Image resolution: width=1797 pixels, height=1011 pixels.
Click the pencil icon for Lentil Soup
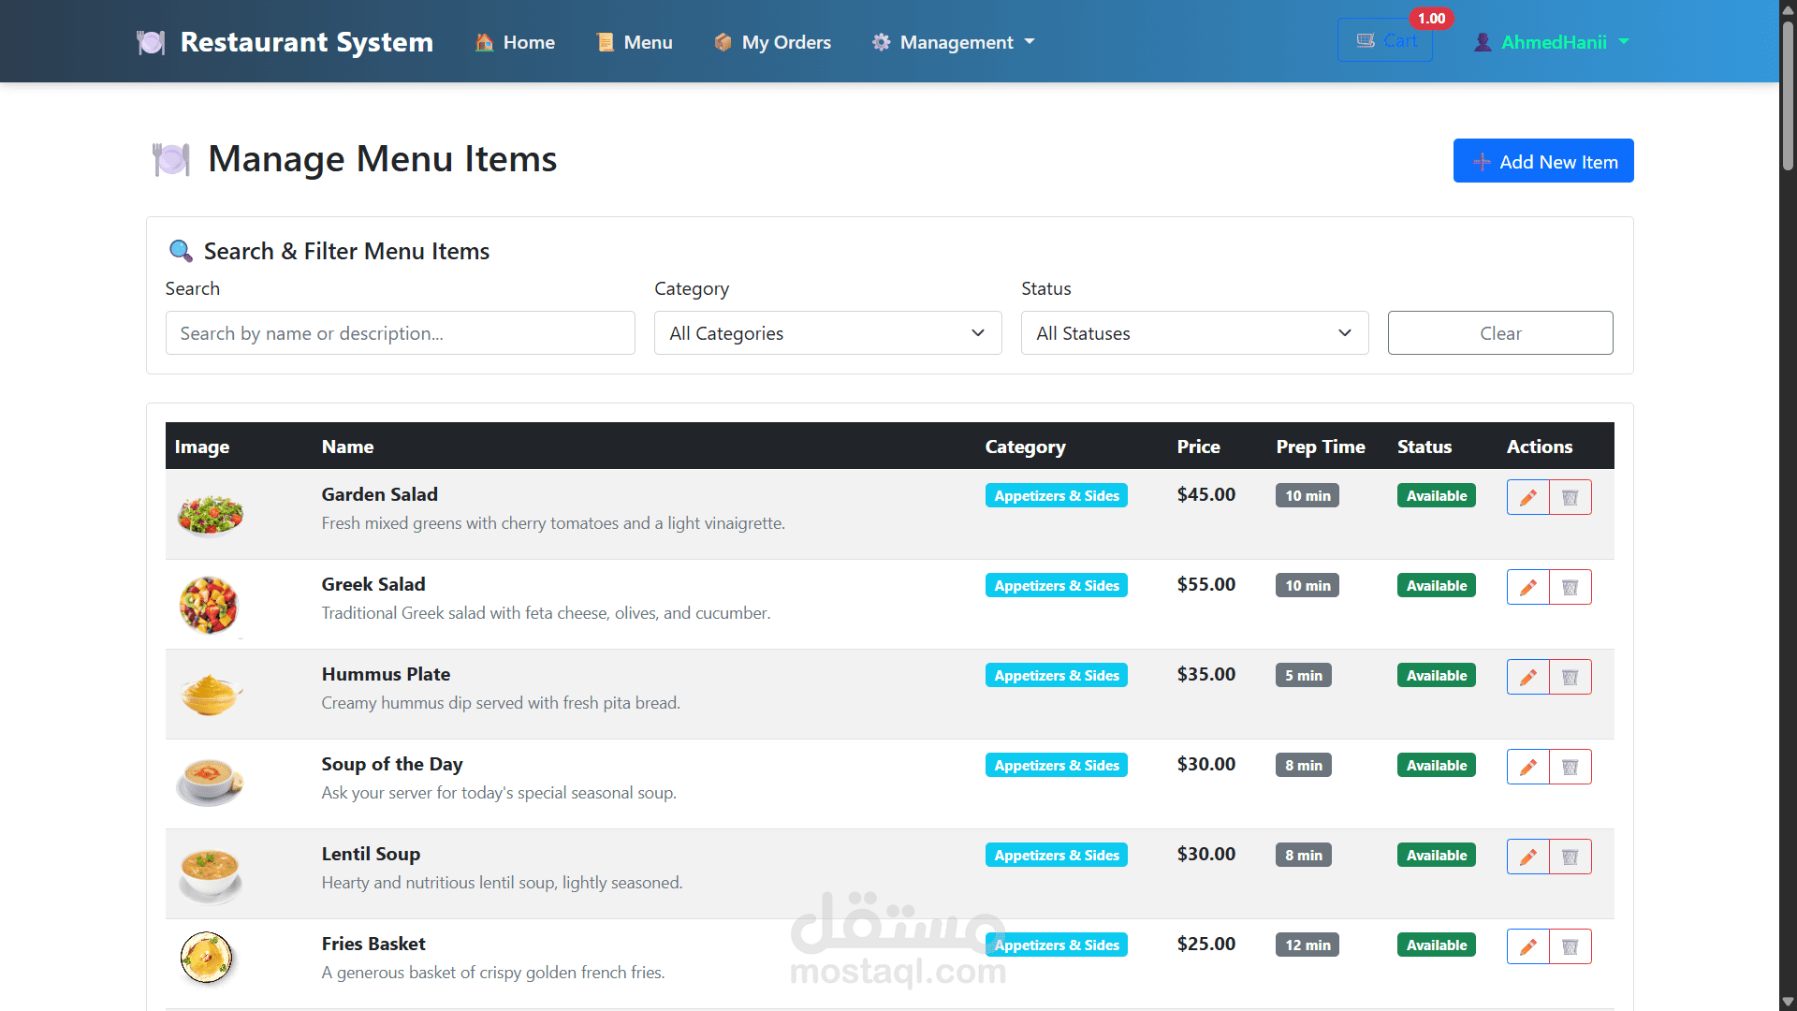pos(1527,857)
